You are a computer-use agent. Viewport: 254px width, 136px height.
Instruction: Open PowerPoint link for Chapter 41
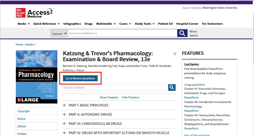(191, 98)
